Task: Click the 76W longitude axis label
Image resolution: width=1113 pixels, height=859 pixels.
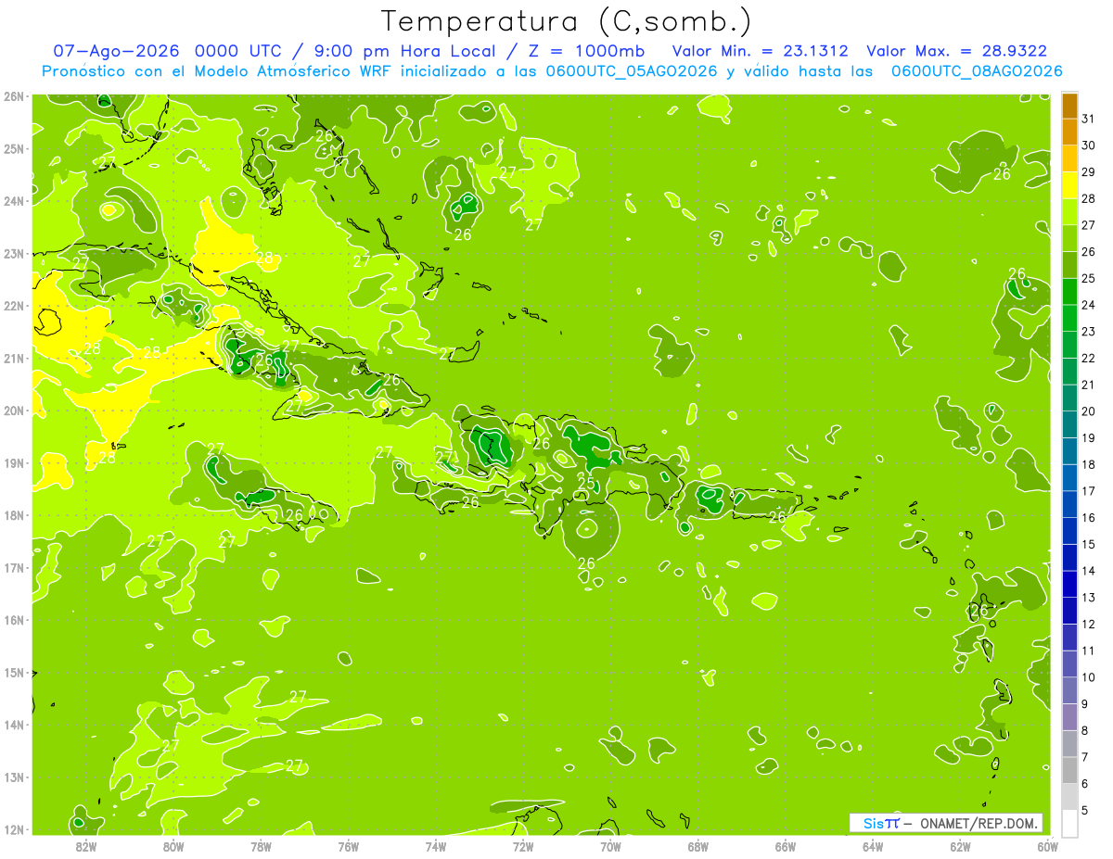Action: [348, 846]
